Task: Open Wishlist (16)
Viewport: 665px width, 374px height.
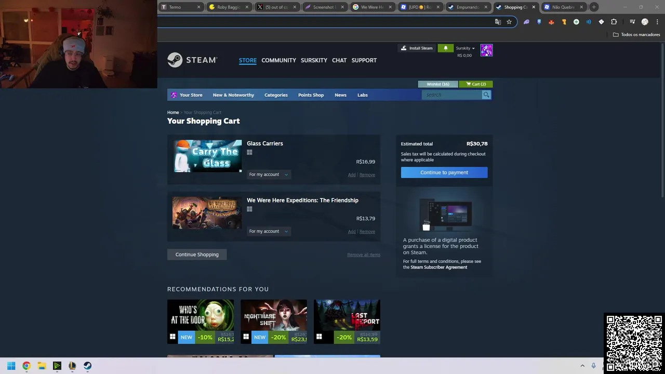Action: [x=437, y=84]
